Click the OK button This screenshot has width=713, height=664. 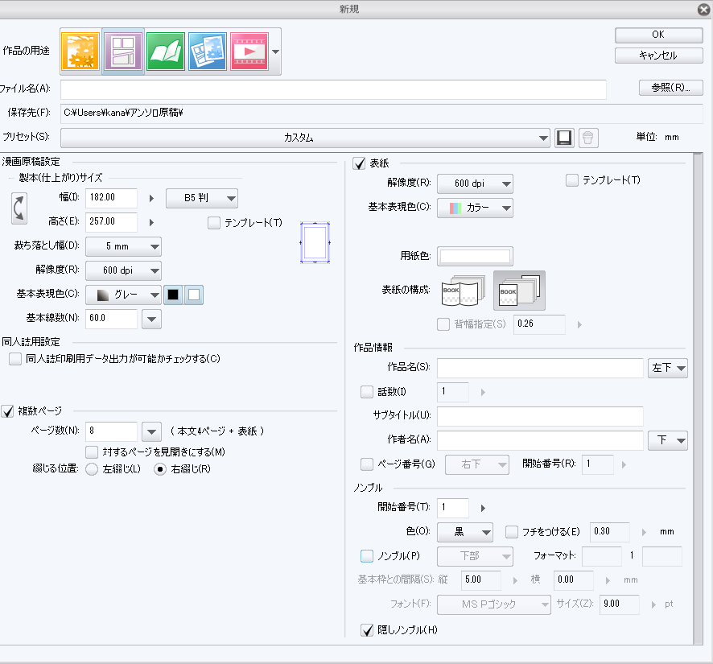(658, 35)
